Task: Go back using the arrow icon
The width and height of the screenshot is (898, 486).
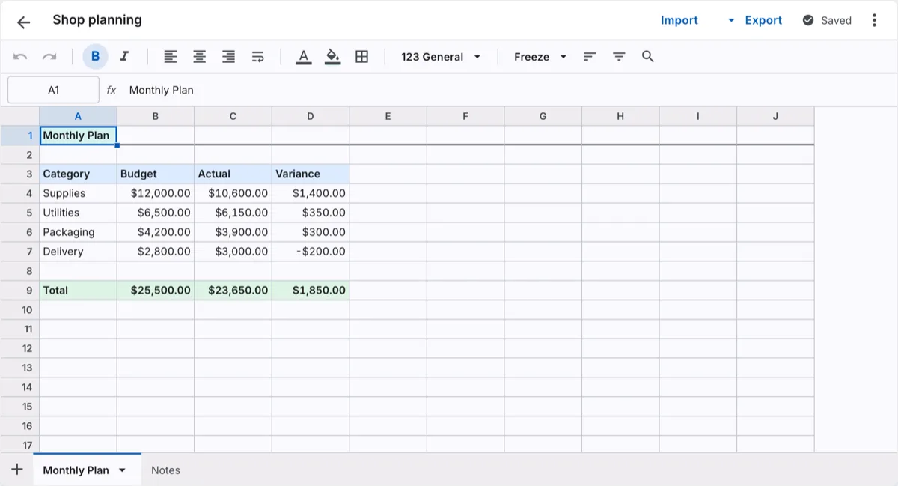Action: click(24, 22)
